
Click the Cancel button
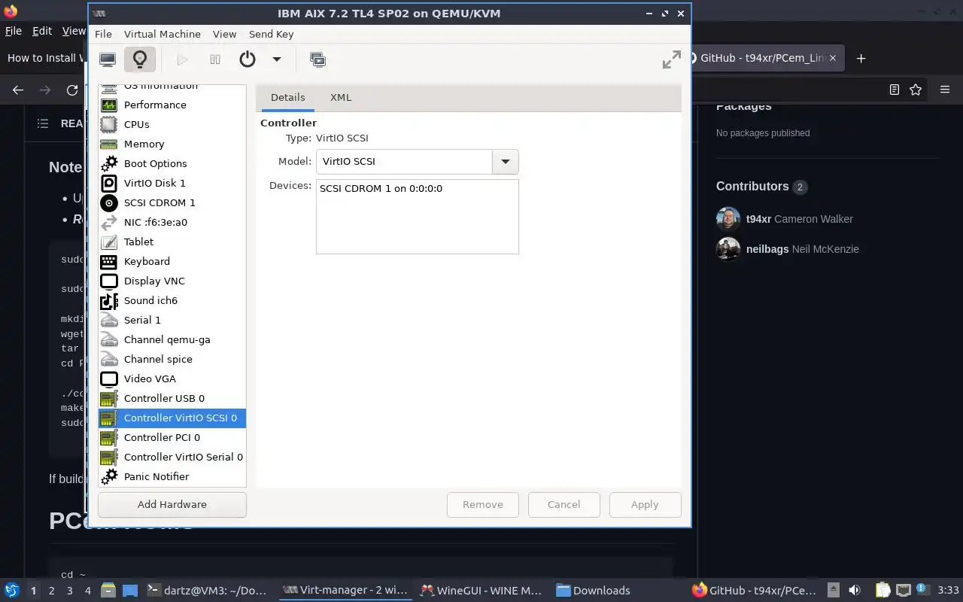click(x=564, y=504)
